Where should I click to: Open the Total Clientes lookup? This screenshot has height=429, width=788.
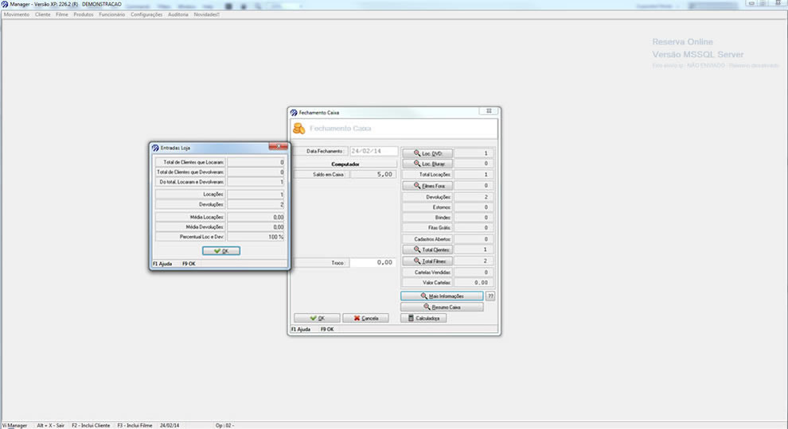[427, 249]
